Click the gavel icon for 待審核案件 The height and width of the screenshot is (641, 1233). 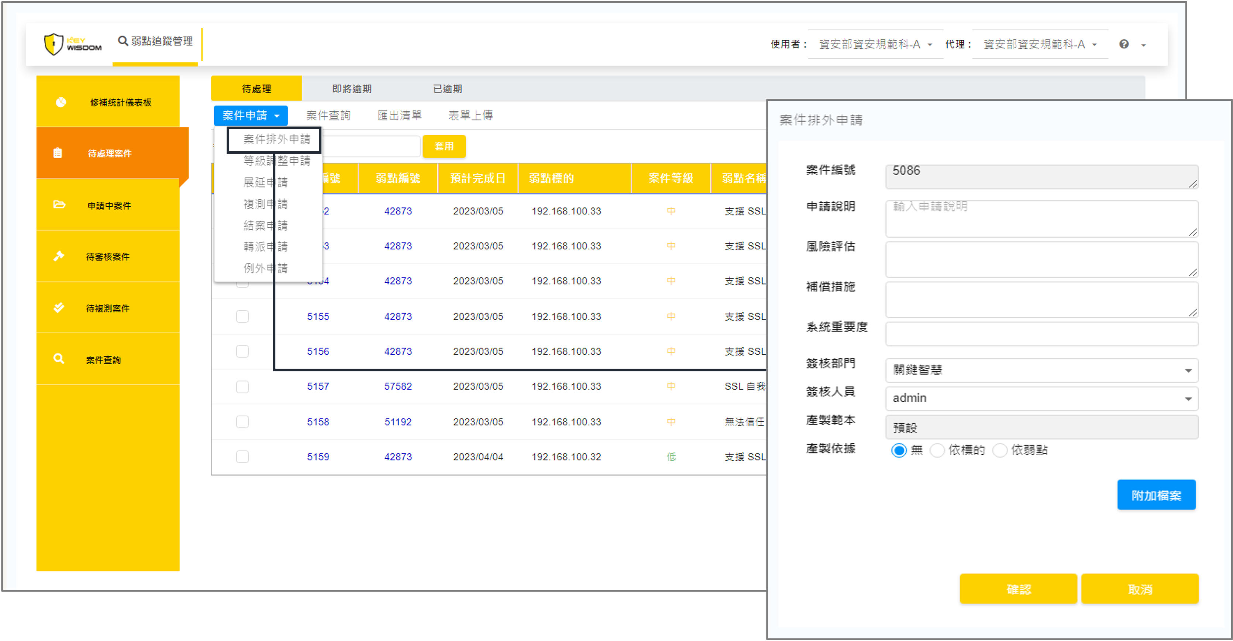click(x=59, y=256)
